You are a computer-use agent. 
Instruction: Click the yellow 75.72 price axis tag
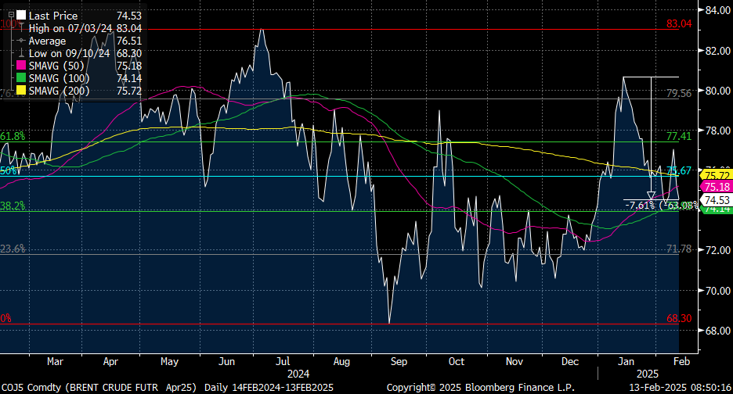(717, 175)
